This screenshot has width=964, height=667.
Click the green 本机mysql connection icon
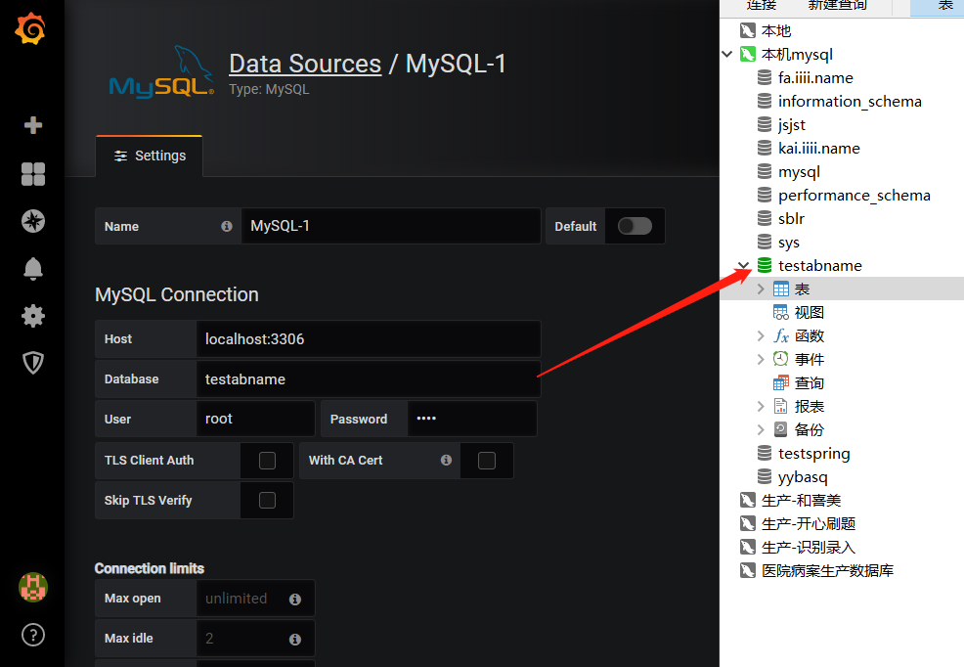[748, 54]
